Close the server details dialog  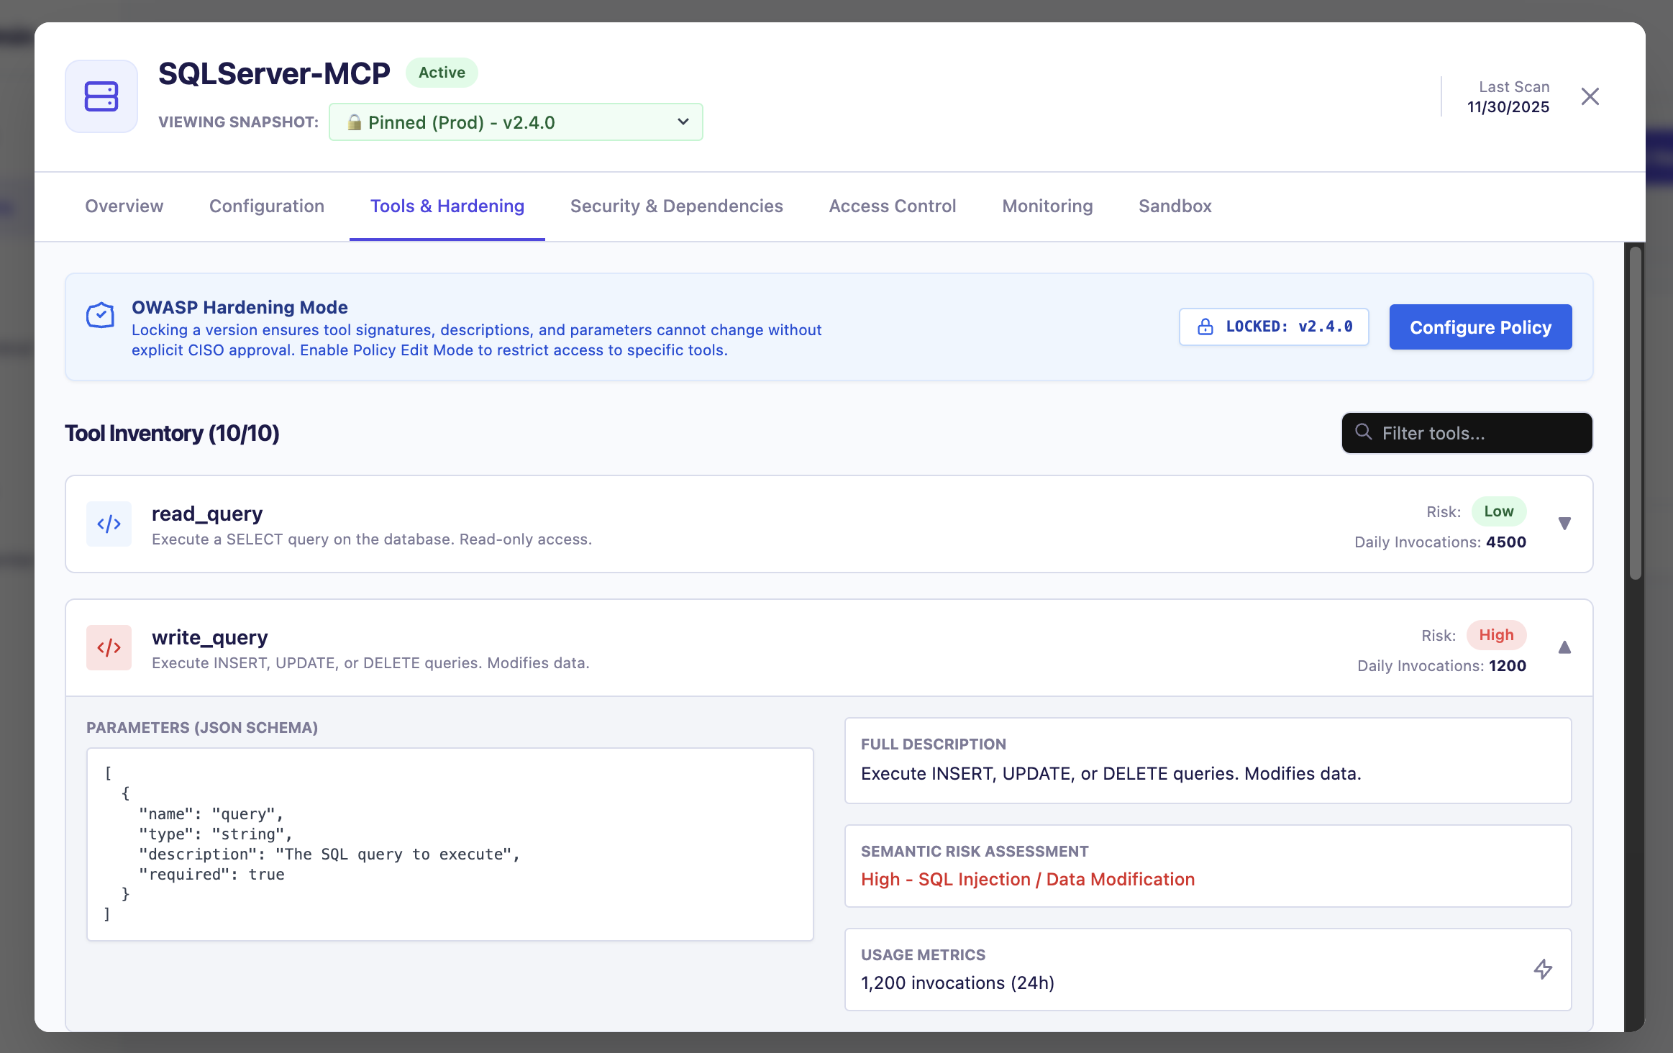tap(1590, 96)
